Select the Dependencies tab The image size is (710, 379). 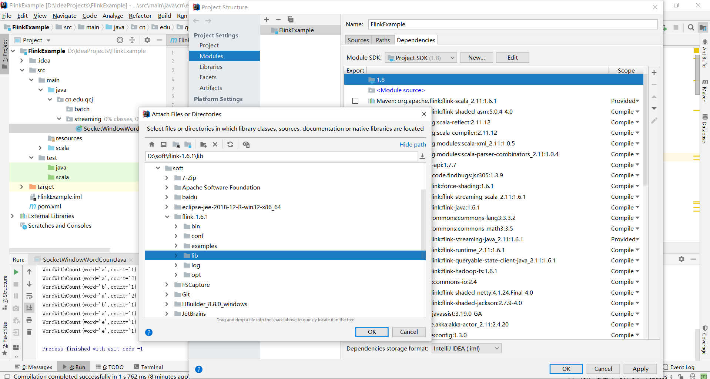click(x=416, y=40)
